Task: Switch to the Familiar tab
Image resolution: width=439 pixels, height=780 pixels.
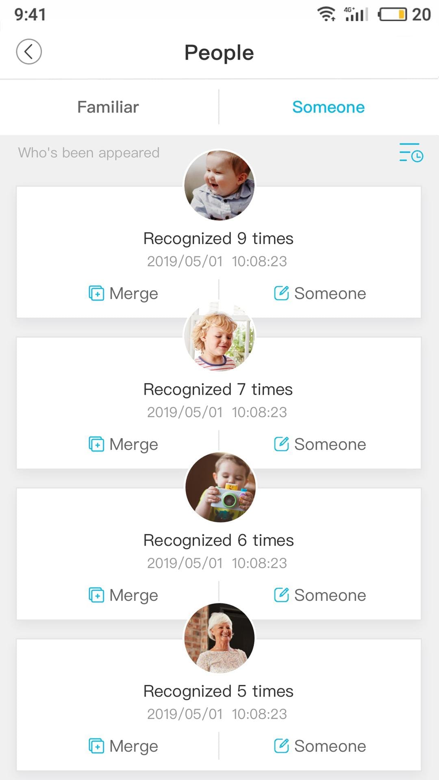Action: coord(108,107)
